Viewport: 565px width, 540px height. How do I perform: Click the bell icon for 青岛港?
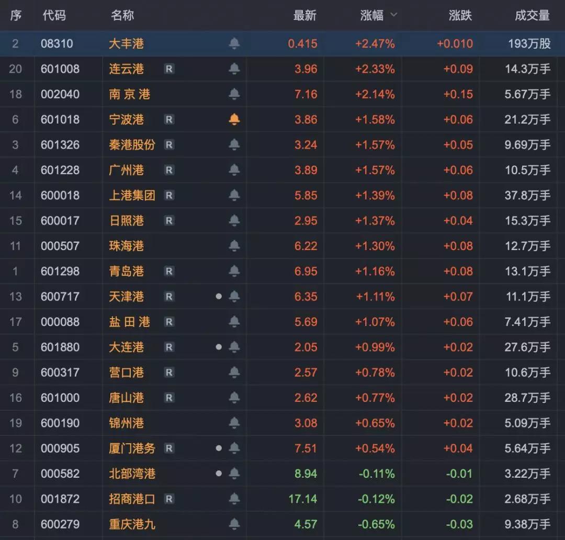[234, 272]
